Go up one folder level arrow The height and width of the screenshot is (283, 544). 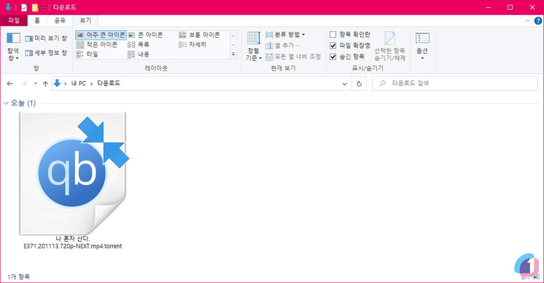[45, 84]
